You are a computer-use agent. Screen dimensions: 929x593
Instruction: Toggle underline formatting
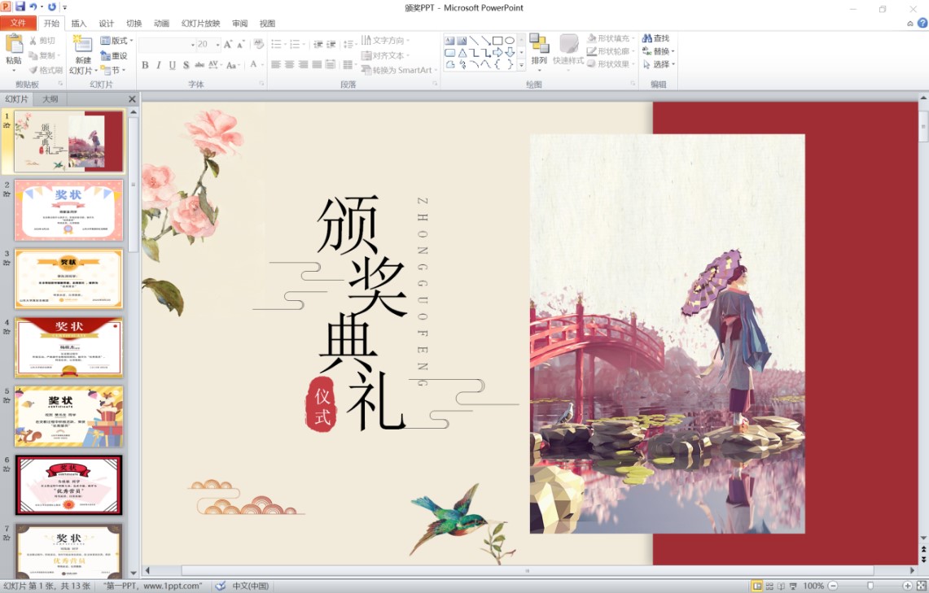[x=173, y=65]
